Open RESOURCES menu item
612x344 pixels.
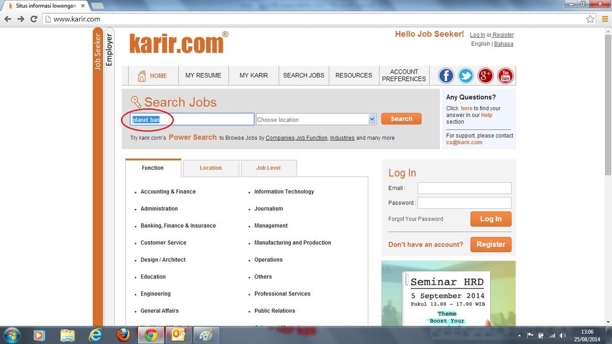[x=354, y=75]
